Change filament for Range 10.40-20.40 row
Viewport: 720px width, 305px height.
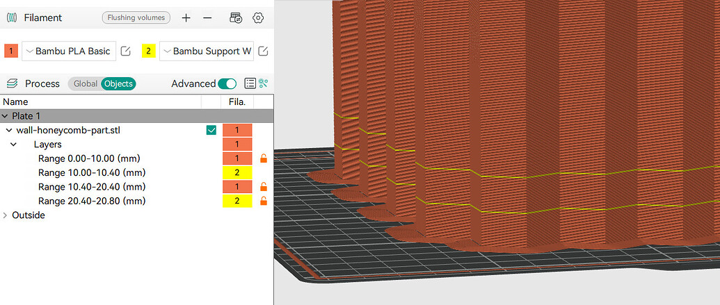click(x=237, y=187)
